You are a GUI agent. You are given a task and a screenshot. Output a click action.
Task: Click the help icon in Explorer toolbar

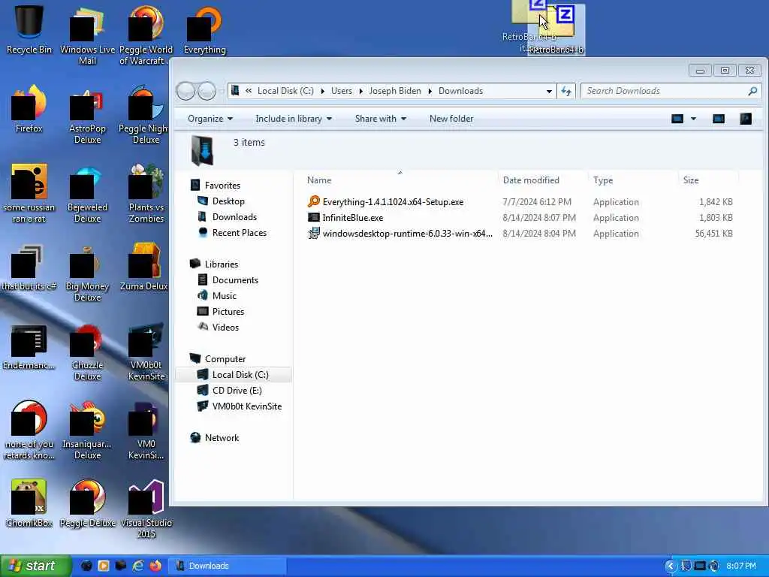[x=746, y=119]
